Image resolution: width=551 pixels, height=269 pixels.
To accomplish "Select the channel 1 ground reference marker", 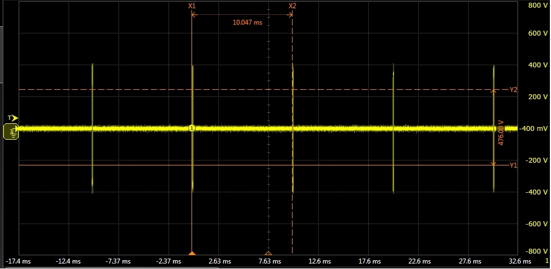I will [x=11, y=131].
